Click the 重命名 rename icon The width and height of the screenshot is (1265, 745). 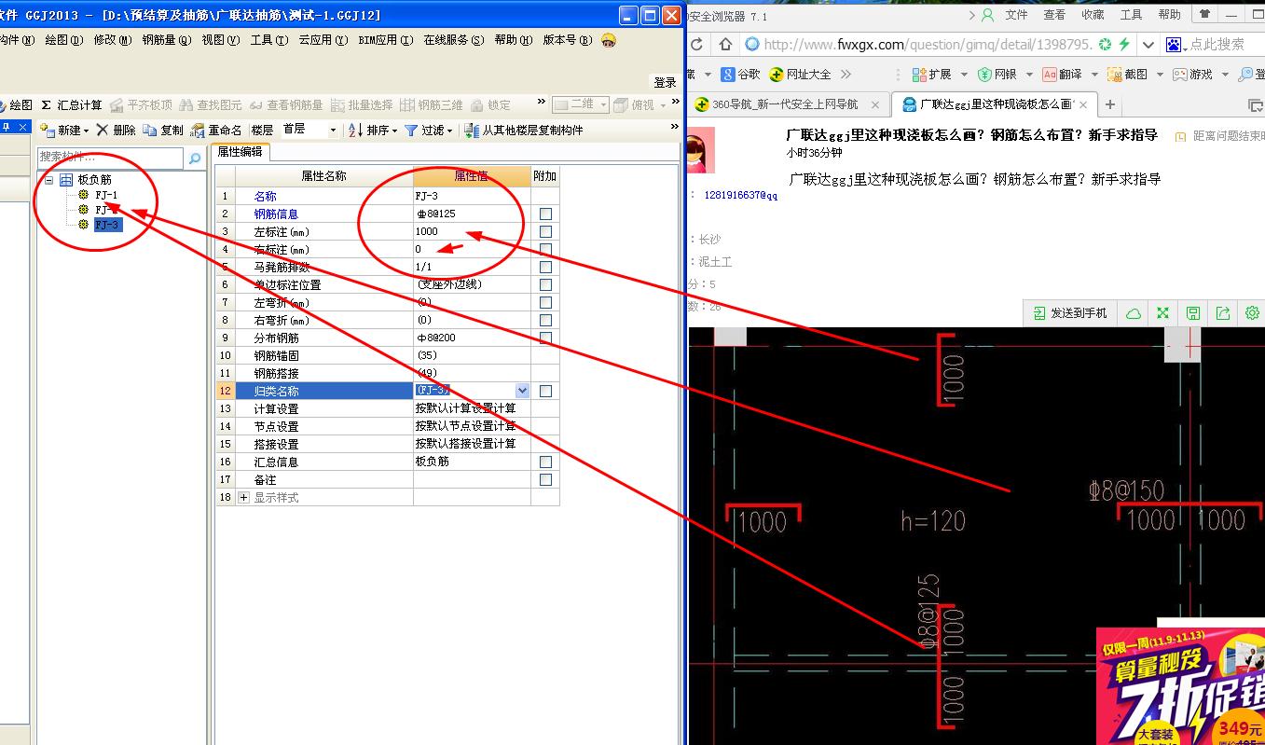point(198,131)
